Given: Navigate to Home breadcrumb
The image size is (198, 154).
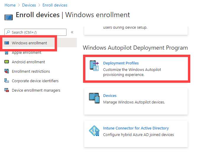Looking at the screenshot, I should pos(10,5).
